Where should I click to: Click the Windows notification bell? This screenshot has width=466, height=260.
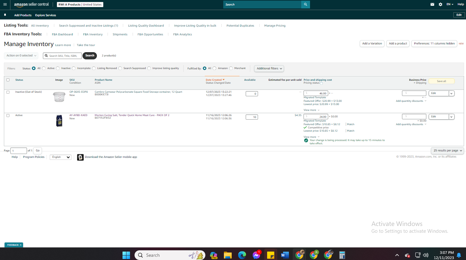click(x=459, y=255)
